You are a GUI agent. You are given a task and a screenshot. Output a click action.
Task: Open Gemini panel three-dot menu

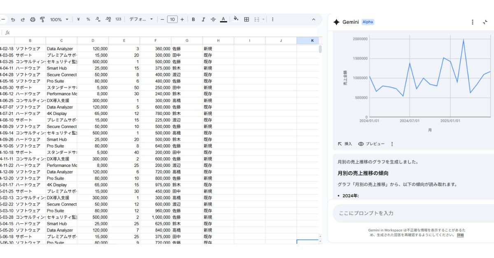(x=473, y=22)
